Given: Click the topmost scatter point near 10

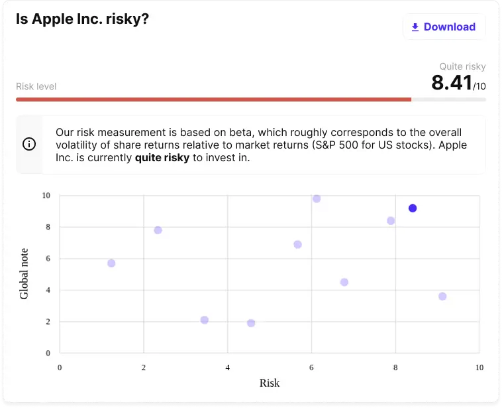Looking at the screenshot, I should pos(317,199).
